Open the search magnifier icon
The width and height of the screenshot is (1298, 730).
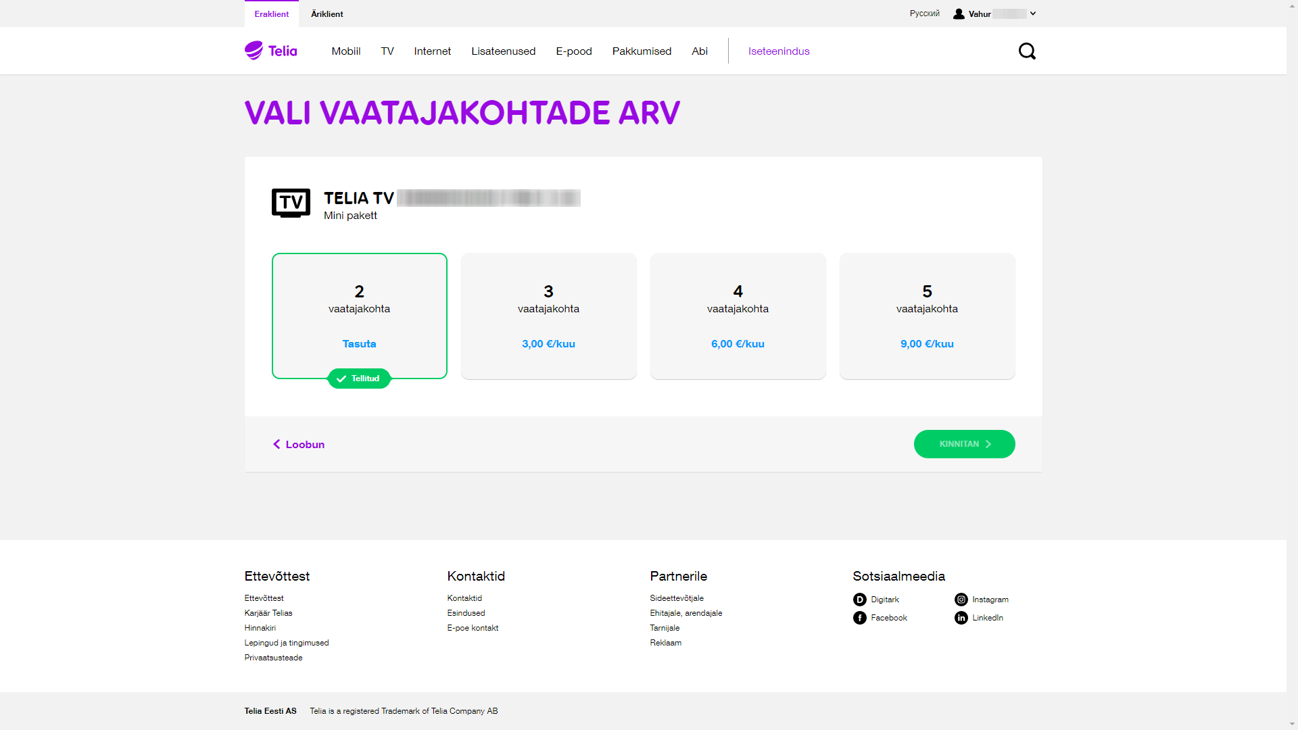pos(1027,51)
